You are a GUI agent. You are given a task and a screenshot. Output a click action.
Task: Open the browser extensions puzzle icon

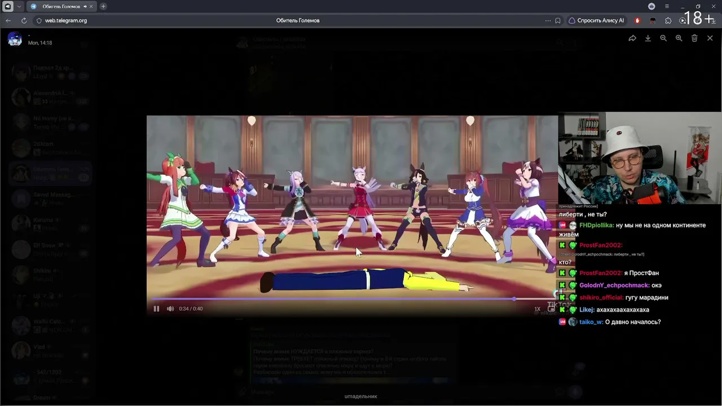668,20
